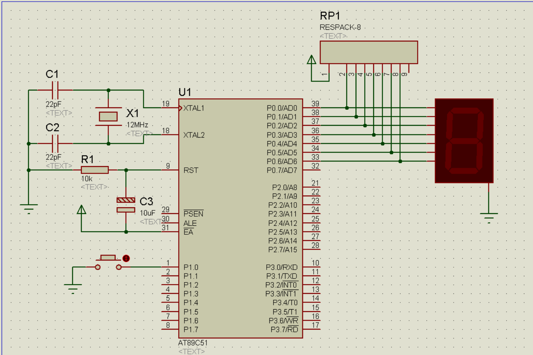Click the EA pin label
This screenshot has width=533, height=355.
click(188, 232)
